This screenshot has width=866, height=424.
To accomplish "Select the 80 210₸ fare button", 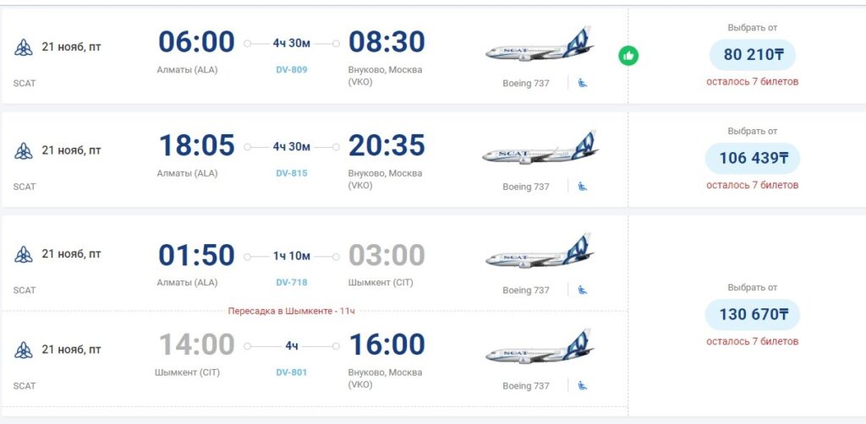I will coord(752,55).
